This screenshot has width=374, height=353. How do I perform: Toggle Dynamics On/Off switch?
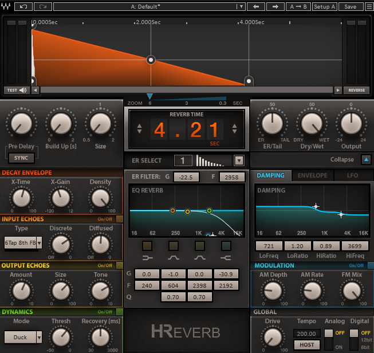[119, 312]
